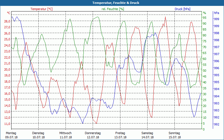Click green humidity axis value '35'
This screenshot has height=140, width=224.
coord(205,88)
